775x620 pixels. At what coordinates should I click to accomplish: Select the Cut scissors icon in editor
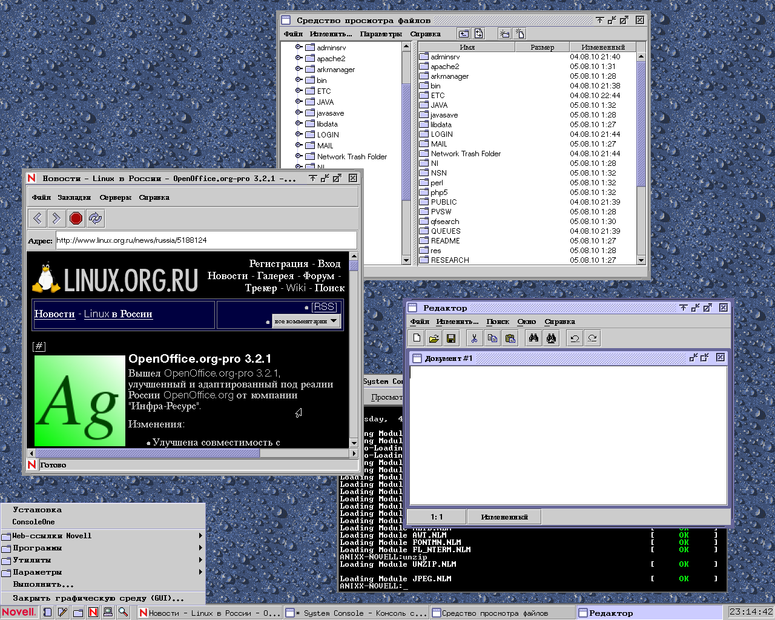pos(475,338)
